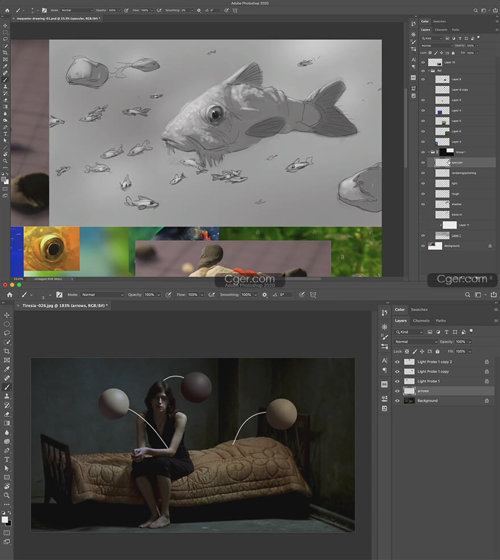This screenshot has height=560, width=500.
Task: Click foreground color swatch in lower window
Action: click(5, 520)
